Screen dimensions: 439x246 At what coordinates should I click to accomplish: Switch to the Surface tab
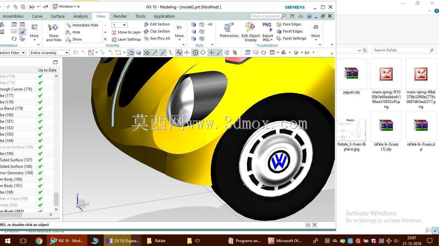coord(58,16)
